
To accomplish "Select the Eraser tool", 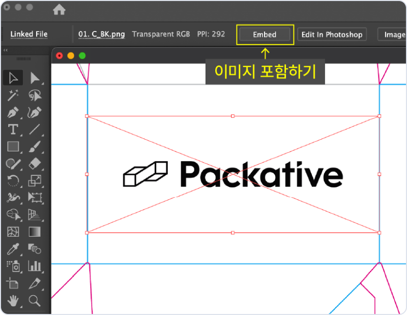I will coord(35,164).
